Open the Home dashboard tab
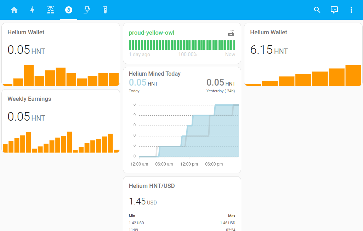The width and height of the screenshot is (363, 231). (14, 10)
